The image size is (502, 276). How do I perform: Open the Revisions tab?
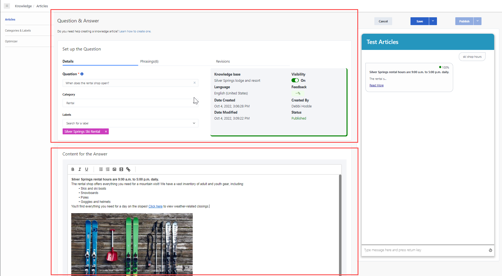(223, 62)
